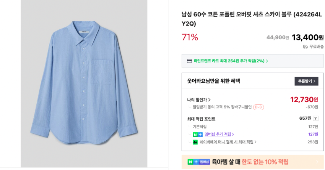Screen dimensions: 325x170
Task: Open 네이버페이 머니 결제 시 최대 적립 link
Action: point(227,142)
